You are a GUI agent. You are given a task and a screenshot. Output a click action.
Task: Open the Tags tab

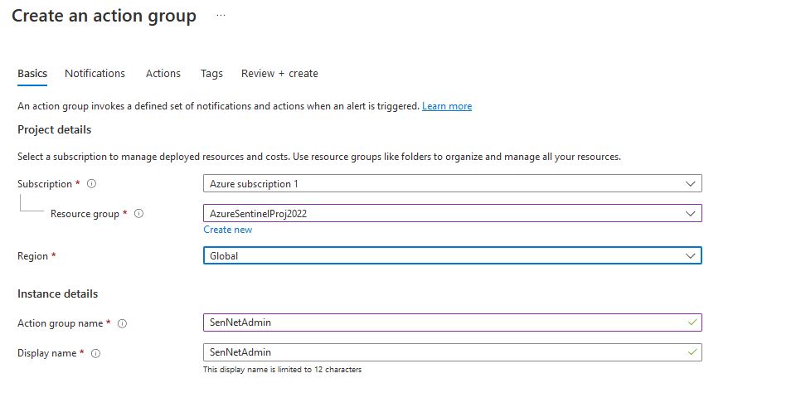(x=211, y=74)
